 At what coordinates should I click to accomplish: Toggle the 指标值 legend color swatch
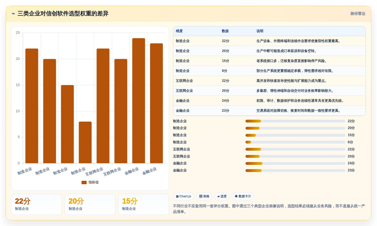click(x=84, y=183)
